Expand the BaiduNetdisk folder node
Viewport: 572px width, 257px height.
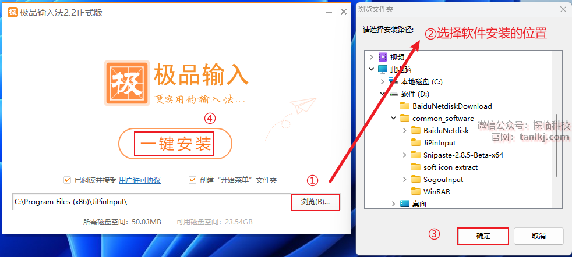404,130
